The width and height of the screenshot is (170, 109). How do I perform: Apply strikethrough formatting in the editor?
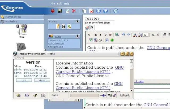110,35
